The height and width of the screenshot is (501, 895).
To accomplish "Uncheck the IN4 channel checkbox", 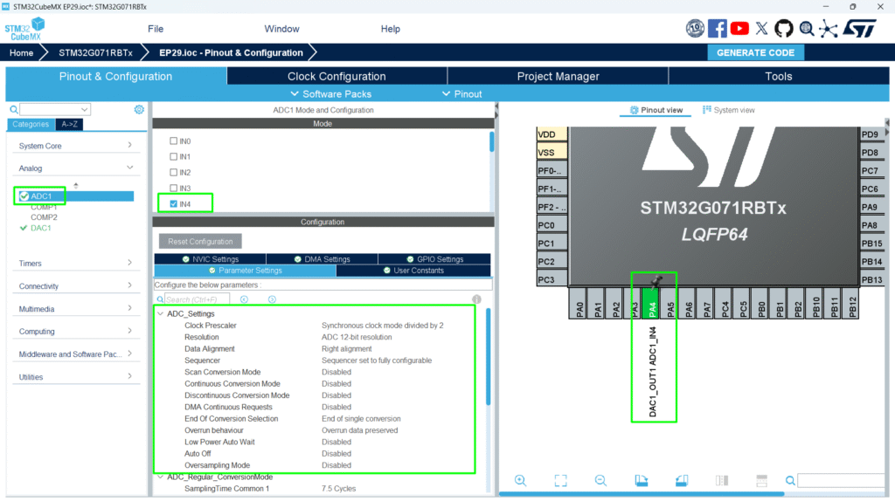I will (x=173, y=204).
